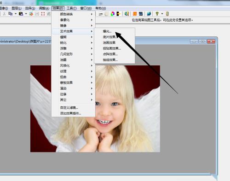This screenshot has width=230, height=181.
Task: Select the 艺术效果 menu entry
Action: coord(73,31)
